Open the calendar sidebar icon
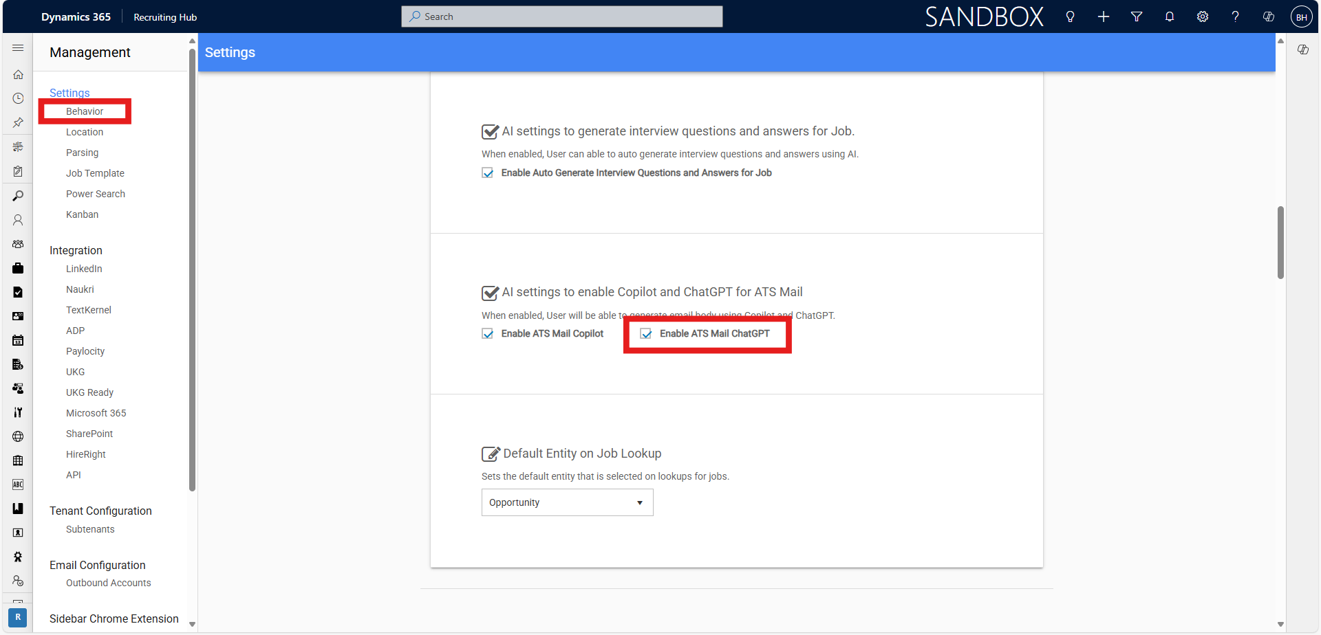The height and width of the screenshot is (635, 1321). (x=18, y=340)
